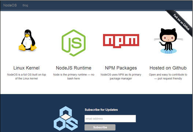The height and width of the screenshot is (132, 193).
Task: Click the Subscribe button
Action: pos(100,127)
